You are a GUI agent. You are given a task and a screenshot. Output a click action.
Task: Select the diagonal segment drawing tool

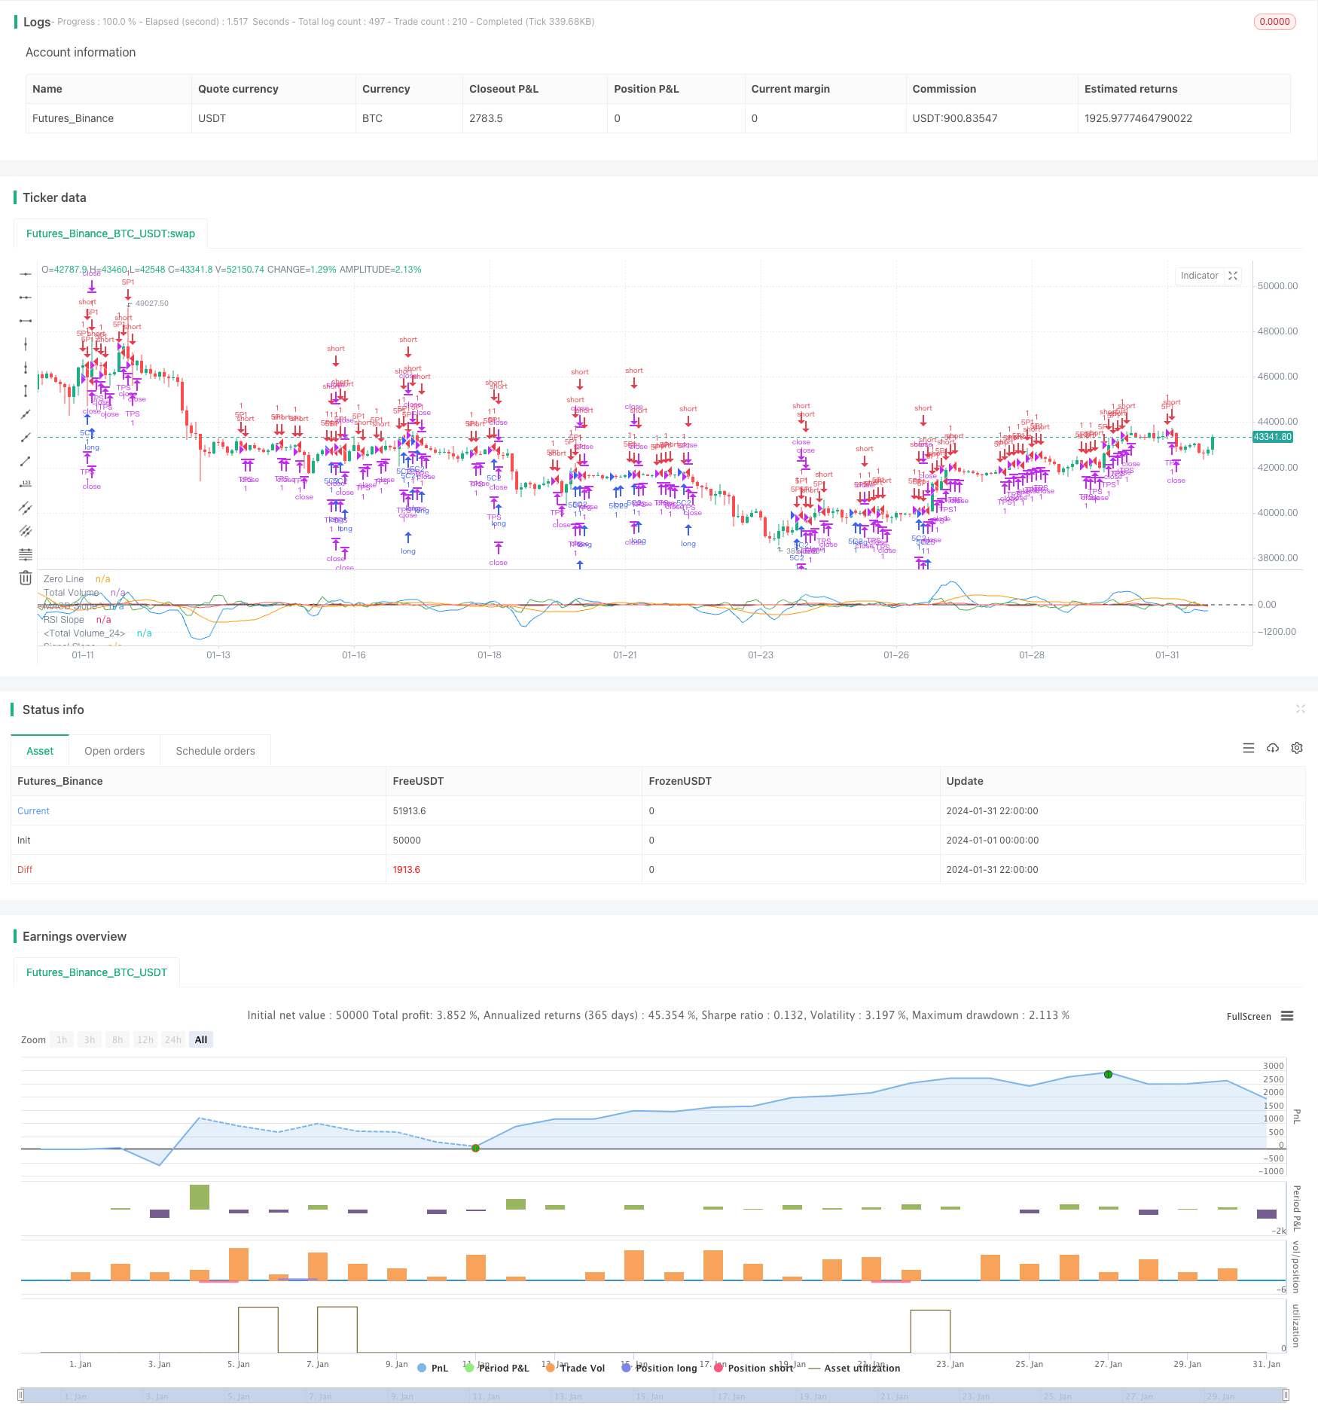pyautogui.click(x=26, y=461)
